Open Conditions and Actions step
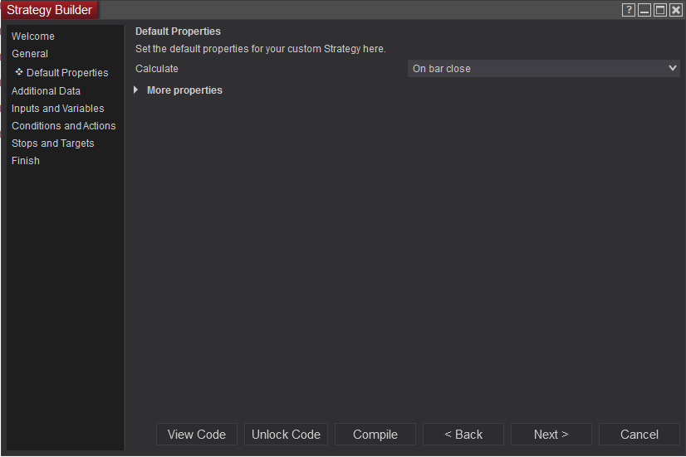Viewport: 686px width, 457px height. (x=64, y=126)
